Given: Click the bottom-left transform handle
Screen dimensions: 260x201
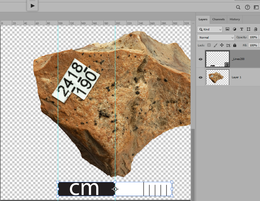Looking at the screenshot, I should click(x=58, y=196).
